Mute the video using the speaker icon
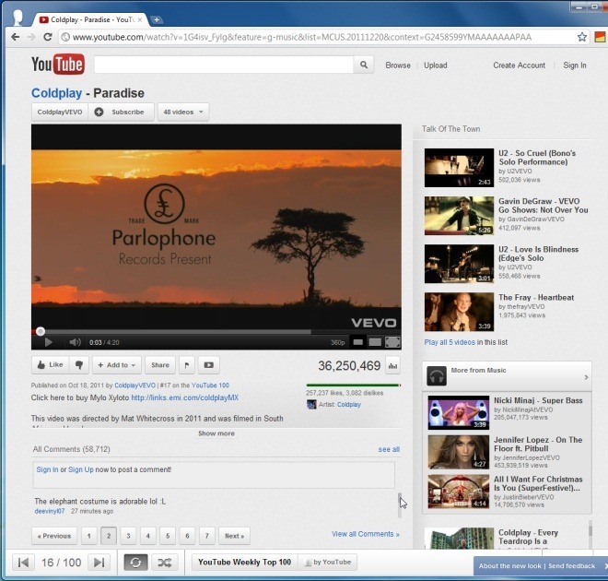 point(75,342)
